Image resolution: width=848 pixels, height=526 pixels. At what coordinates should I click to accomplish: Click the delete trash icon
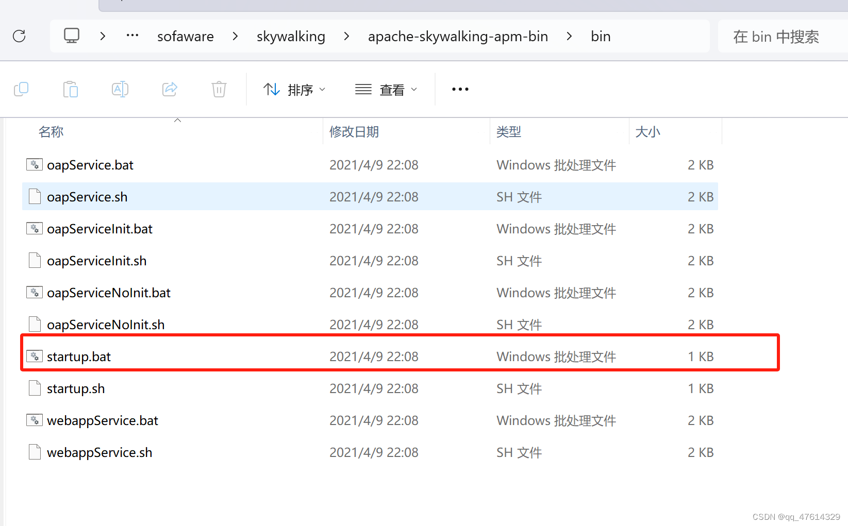coord(219,89)
